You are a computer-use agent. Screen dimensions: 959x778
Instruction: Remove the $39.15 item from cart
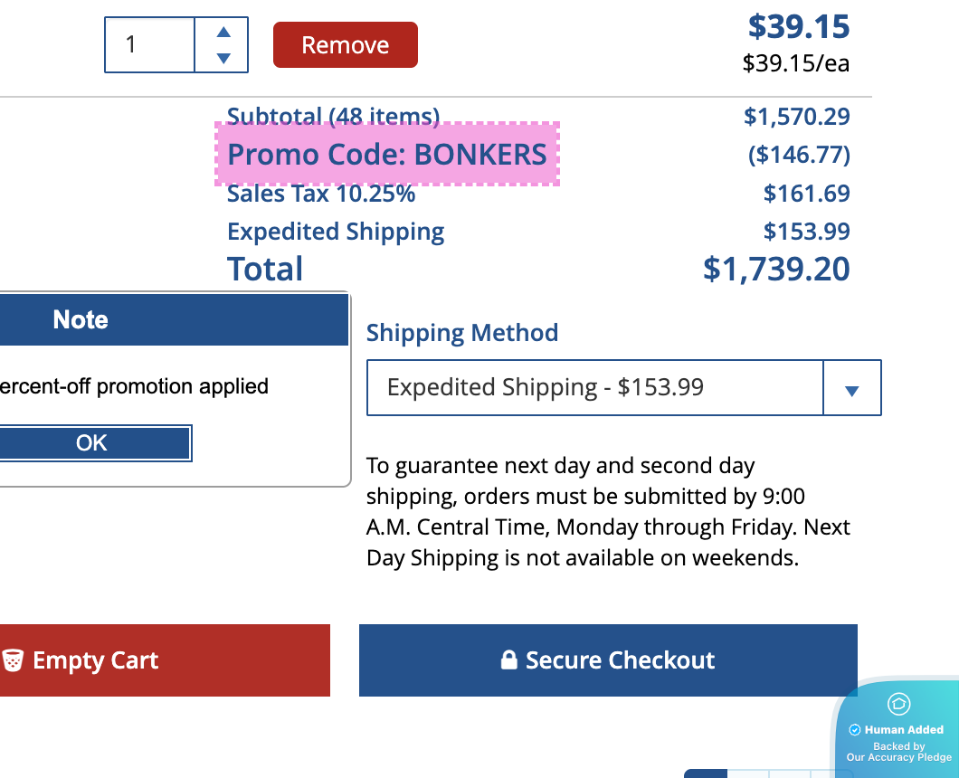coord(346,45)
